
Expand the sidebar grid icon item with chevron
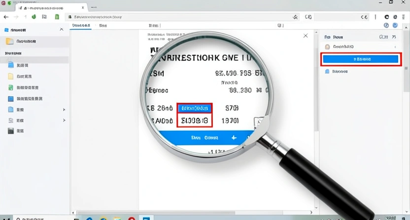coord(64,120)
